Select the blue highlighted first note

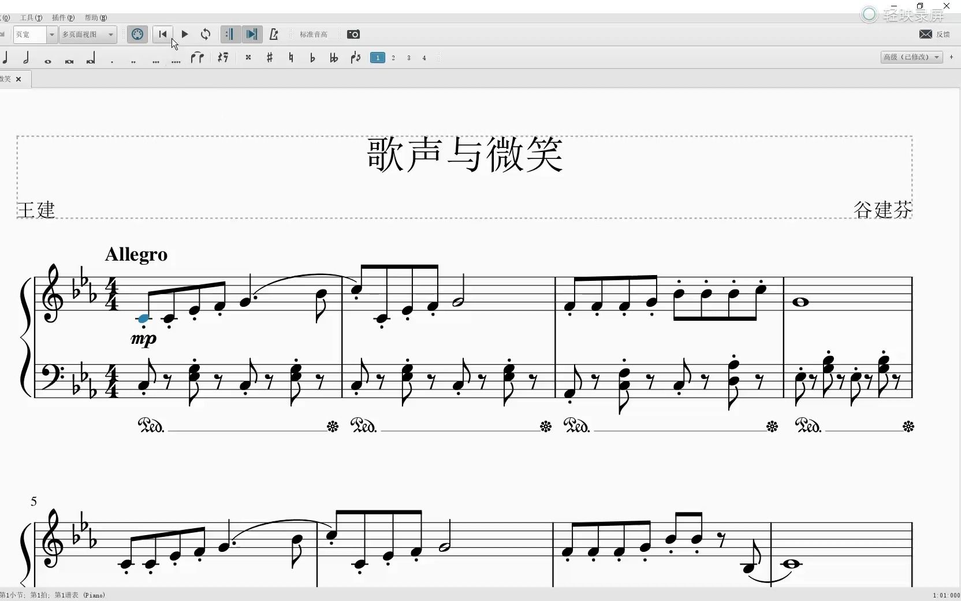143,318
